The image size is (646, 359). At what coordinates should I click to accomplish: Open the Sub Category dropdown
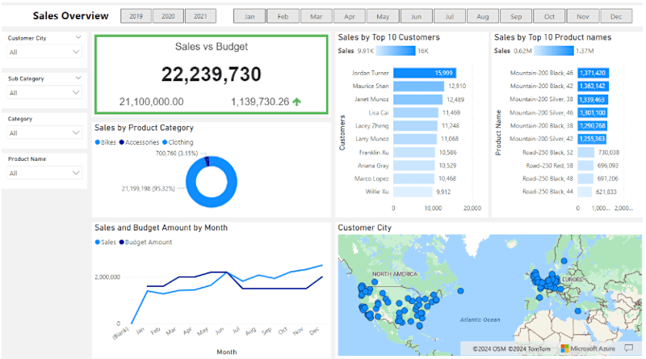coord(44,92)
